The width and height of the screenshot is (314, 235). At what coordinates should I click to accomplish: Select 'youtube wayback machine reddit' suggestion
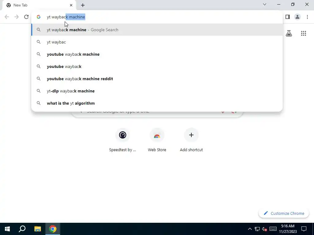[x=157, y=79]
